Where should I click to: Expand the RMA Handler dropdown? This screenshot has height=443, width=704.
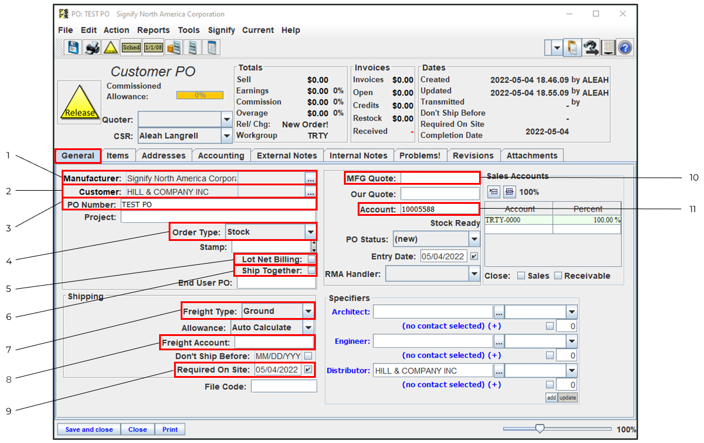pos(474,273)
